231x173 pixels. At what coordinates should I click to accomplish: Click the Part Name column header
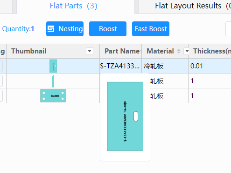121,51
